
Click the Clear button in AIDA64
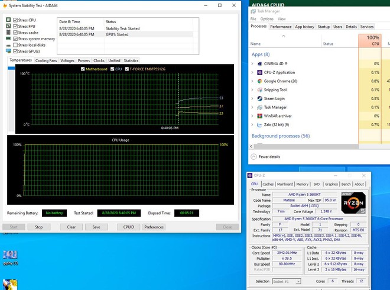[x=71, y=227]
